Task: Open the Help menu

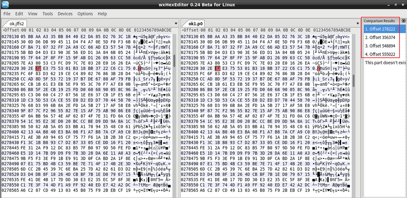Action: pos(102,14)
